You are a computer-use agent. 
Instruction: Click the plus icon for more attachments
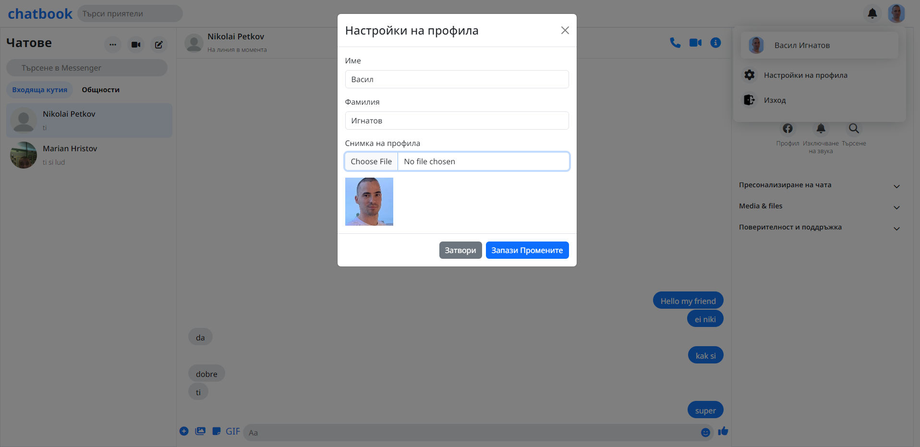pos(184,431)
